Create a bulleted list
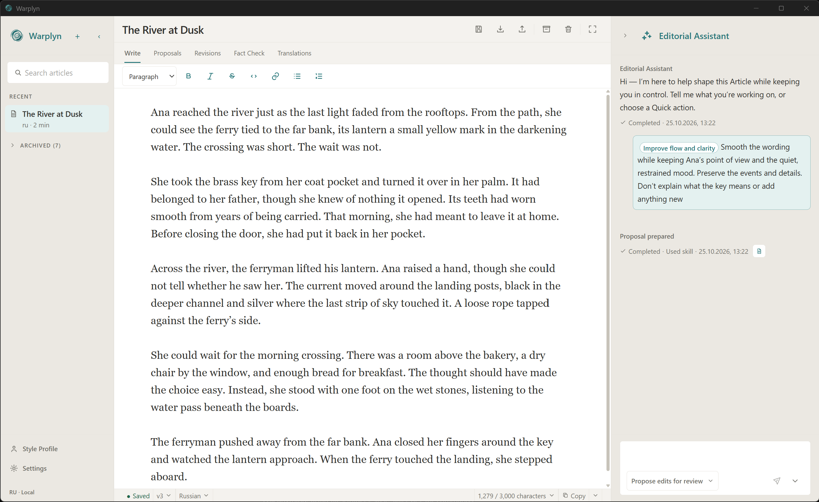819x502 pixels. coord(297,76)
